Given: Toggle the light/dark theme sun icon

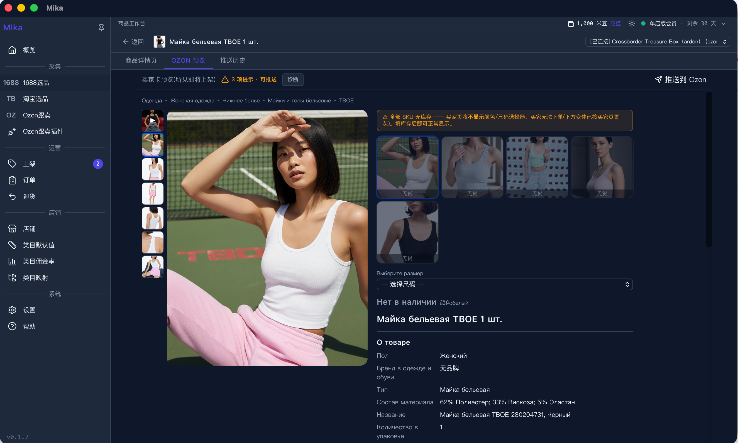Looking at the screenshot, I should [632, 24].
